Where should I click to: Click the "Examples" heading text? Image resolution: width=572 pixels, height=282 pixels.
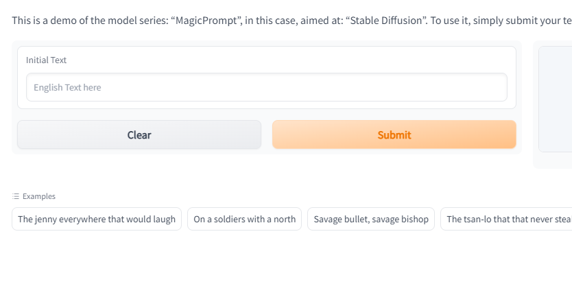point(39,196)
